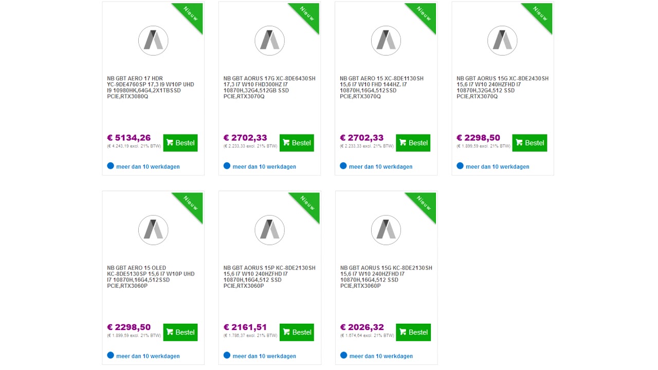Open the NB GBT AERO 17 HDR product title
The width and height of the screenshot is (658, 370).
(151, 87)
